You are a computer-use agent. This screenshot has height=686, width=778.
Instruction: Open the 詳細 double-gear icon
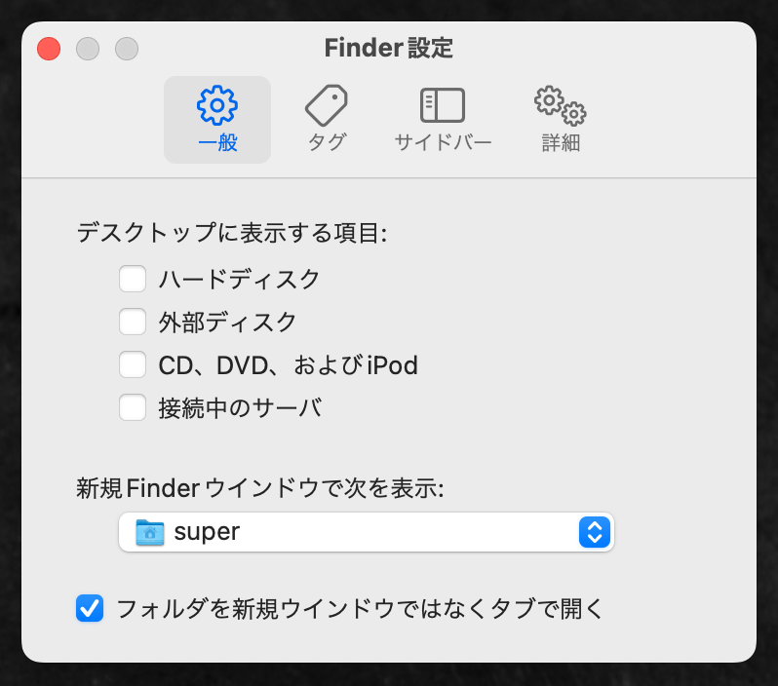[x=561, y=104]
